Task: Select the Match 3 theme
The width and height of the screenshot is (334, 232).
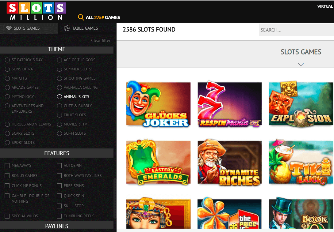Action: click(x=7, y=78)
